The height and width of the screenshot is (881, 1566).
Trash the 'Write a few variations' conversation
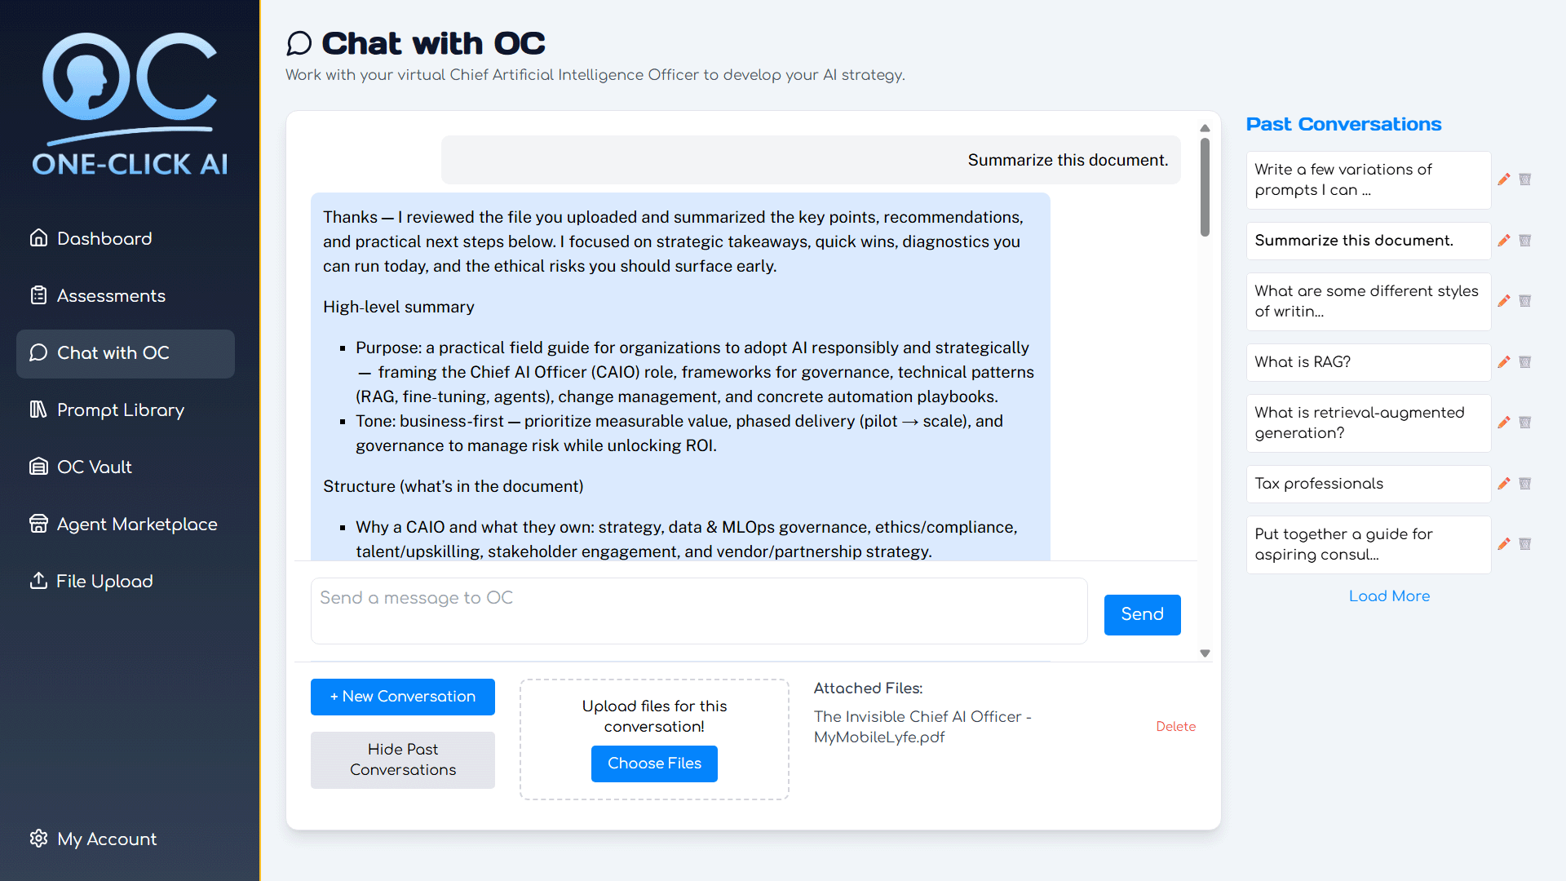coord(1524,179)
